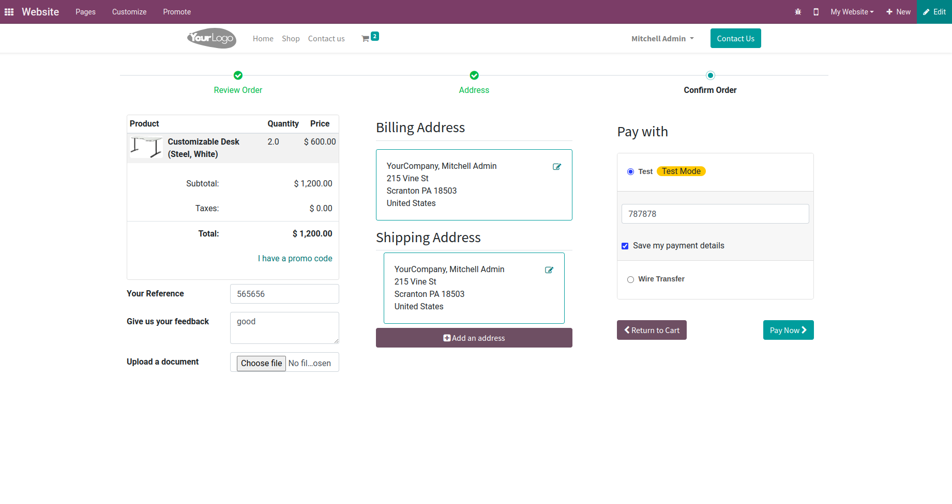Toggle the mobile preview icon
Screen dimensions: 952x504
[x=816, y=12]
